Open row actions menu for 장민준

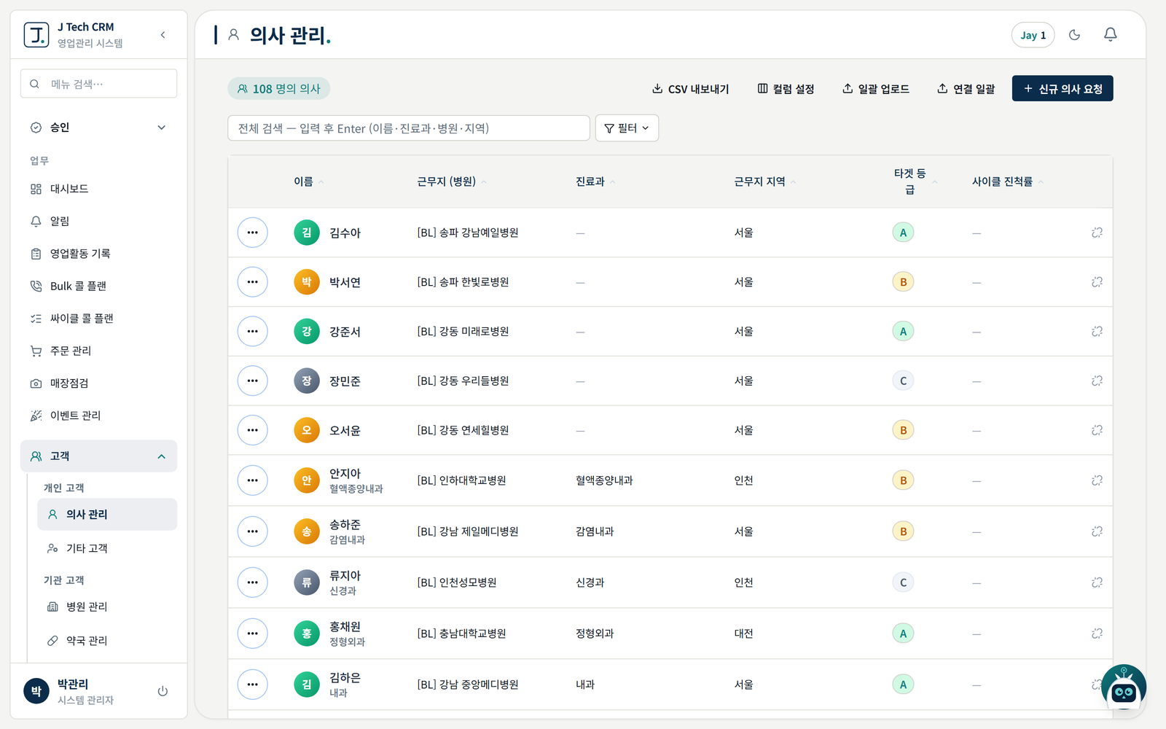(252, 381)
